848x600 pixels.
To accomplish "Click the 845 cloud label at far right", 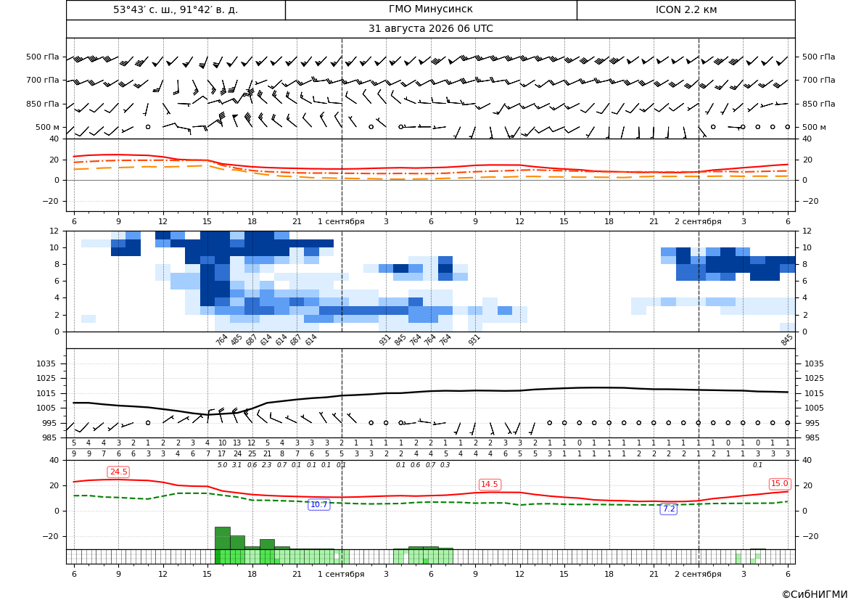I will point(786,340).
